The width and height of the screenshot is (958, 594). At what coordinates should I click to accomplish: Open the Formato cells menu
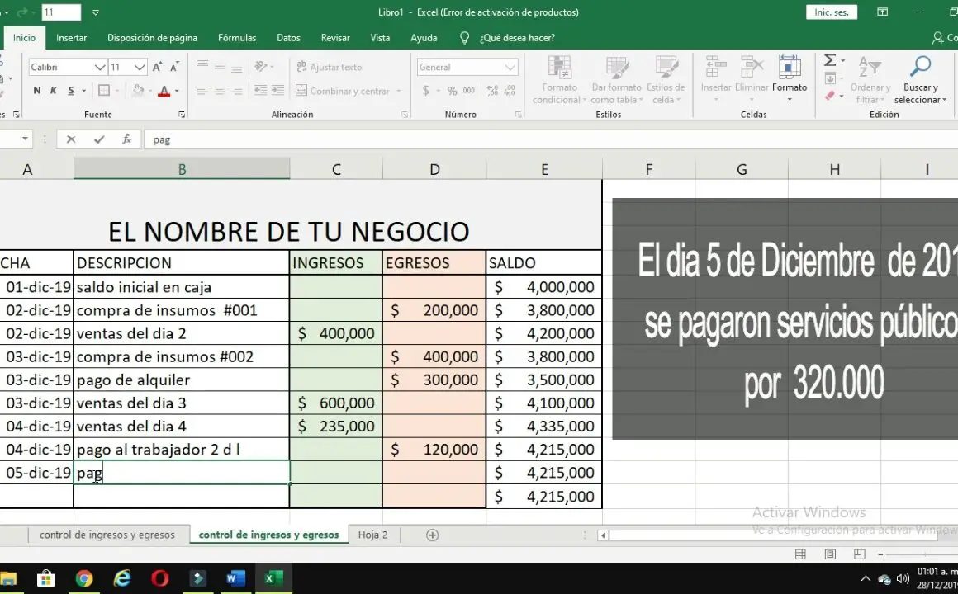click(x=790, y=80)
